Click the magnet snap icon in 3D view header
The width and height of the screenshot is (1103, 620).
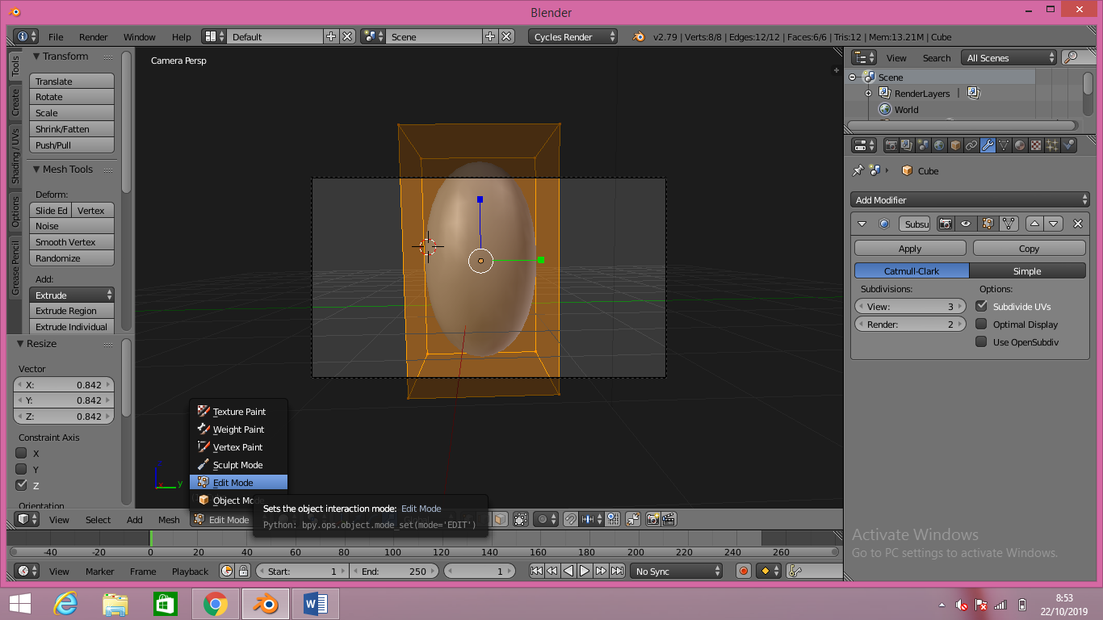click(x=570, y=519)
